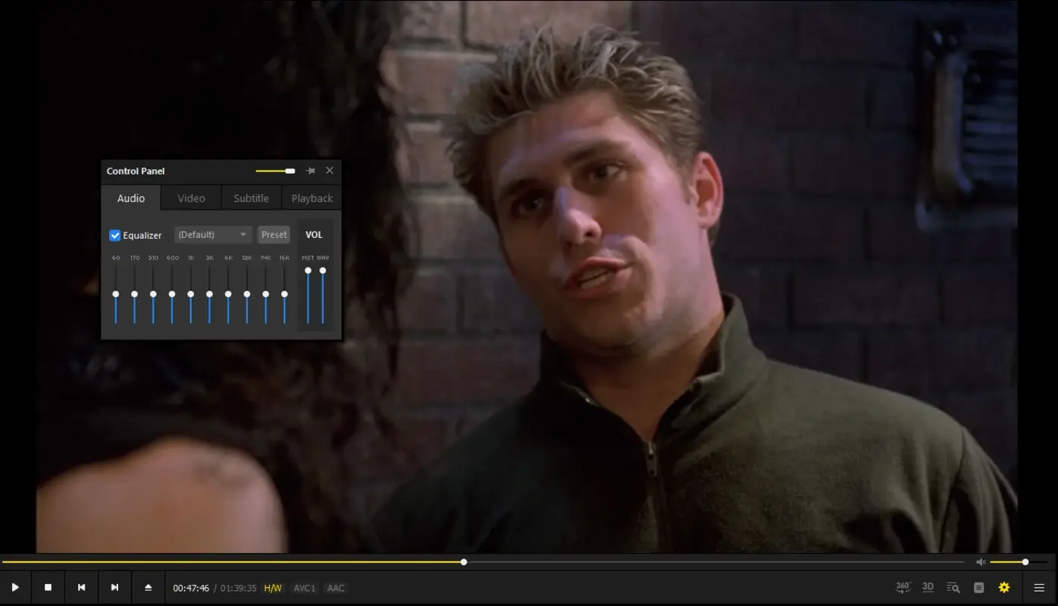Open the hamburger menu
This screenshot has width=1058, height=606.
(1039, 587)
